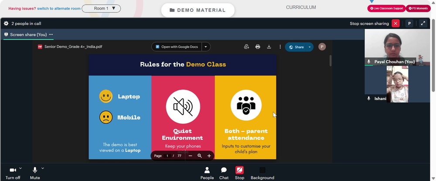
Task: Zoom out PDF with minus icon
Action: pos(190,156)
